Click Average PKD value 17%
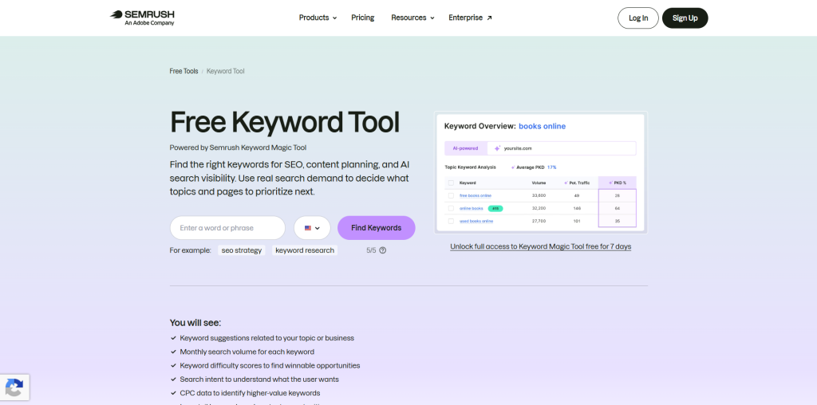Screen dimensions: 817x405 point(552,167)
